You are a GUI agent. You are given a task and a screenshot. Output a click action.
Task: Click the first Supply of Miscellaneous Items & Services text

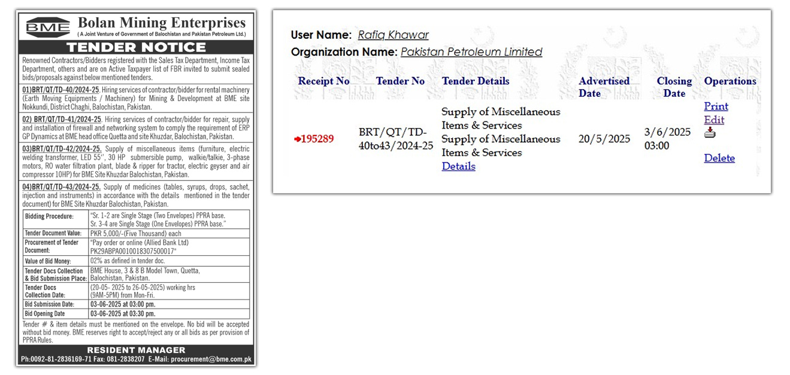(501, 118)
